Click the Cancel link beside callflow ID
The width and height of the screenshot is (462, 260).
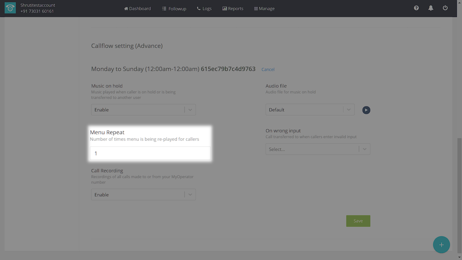pos(268,69)
